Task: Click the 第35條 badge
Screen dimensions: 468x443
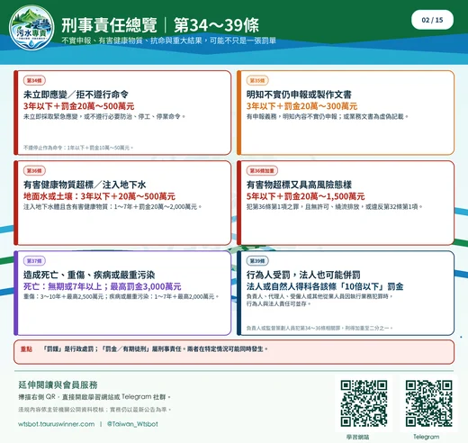Action: (257, 80)
